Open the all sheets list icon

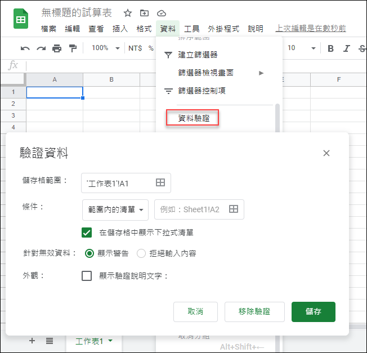(50, 341)
